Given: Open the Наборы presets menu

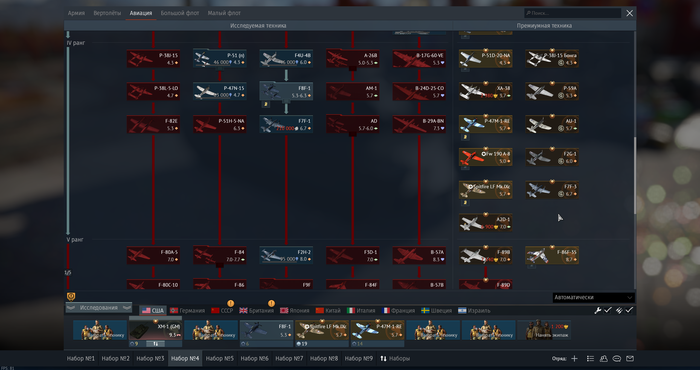Looking at the screenshot, I should click(x=395, y=359).
